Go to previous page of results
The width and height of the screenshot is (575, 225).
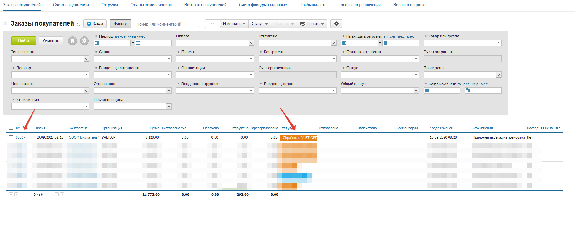(x=17, y=194)
